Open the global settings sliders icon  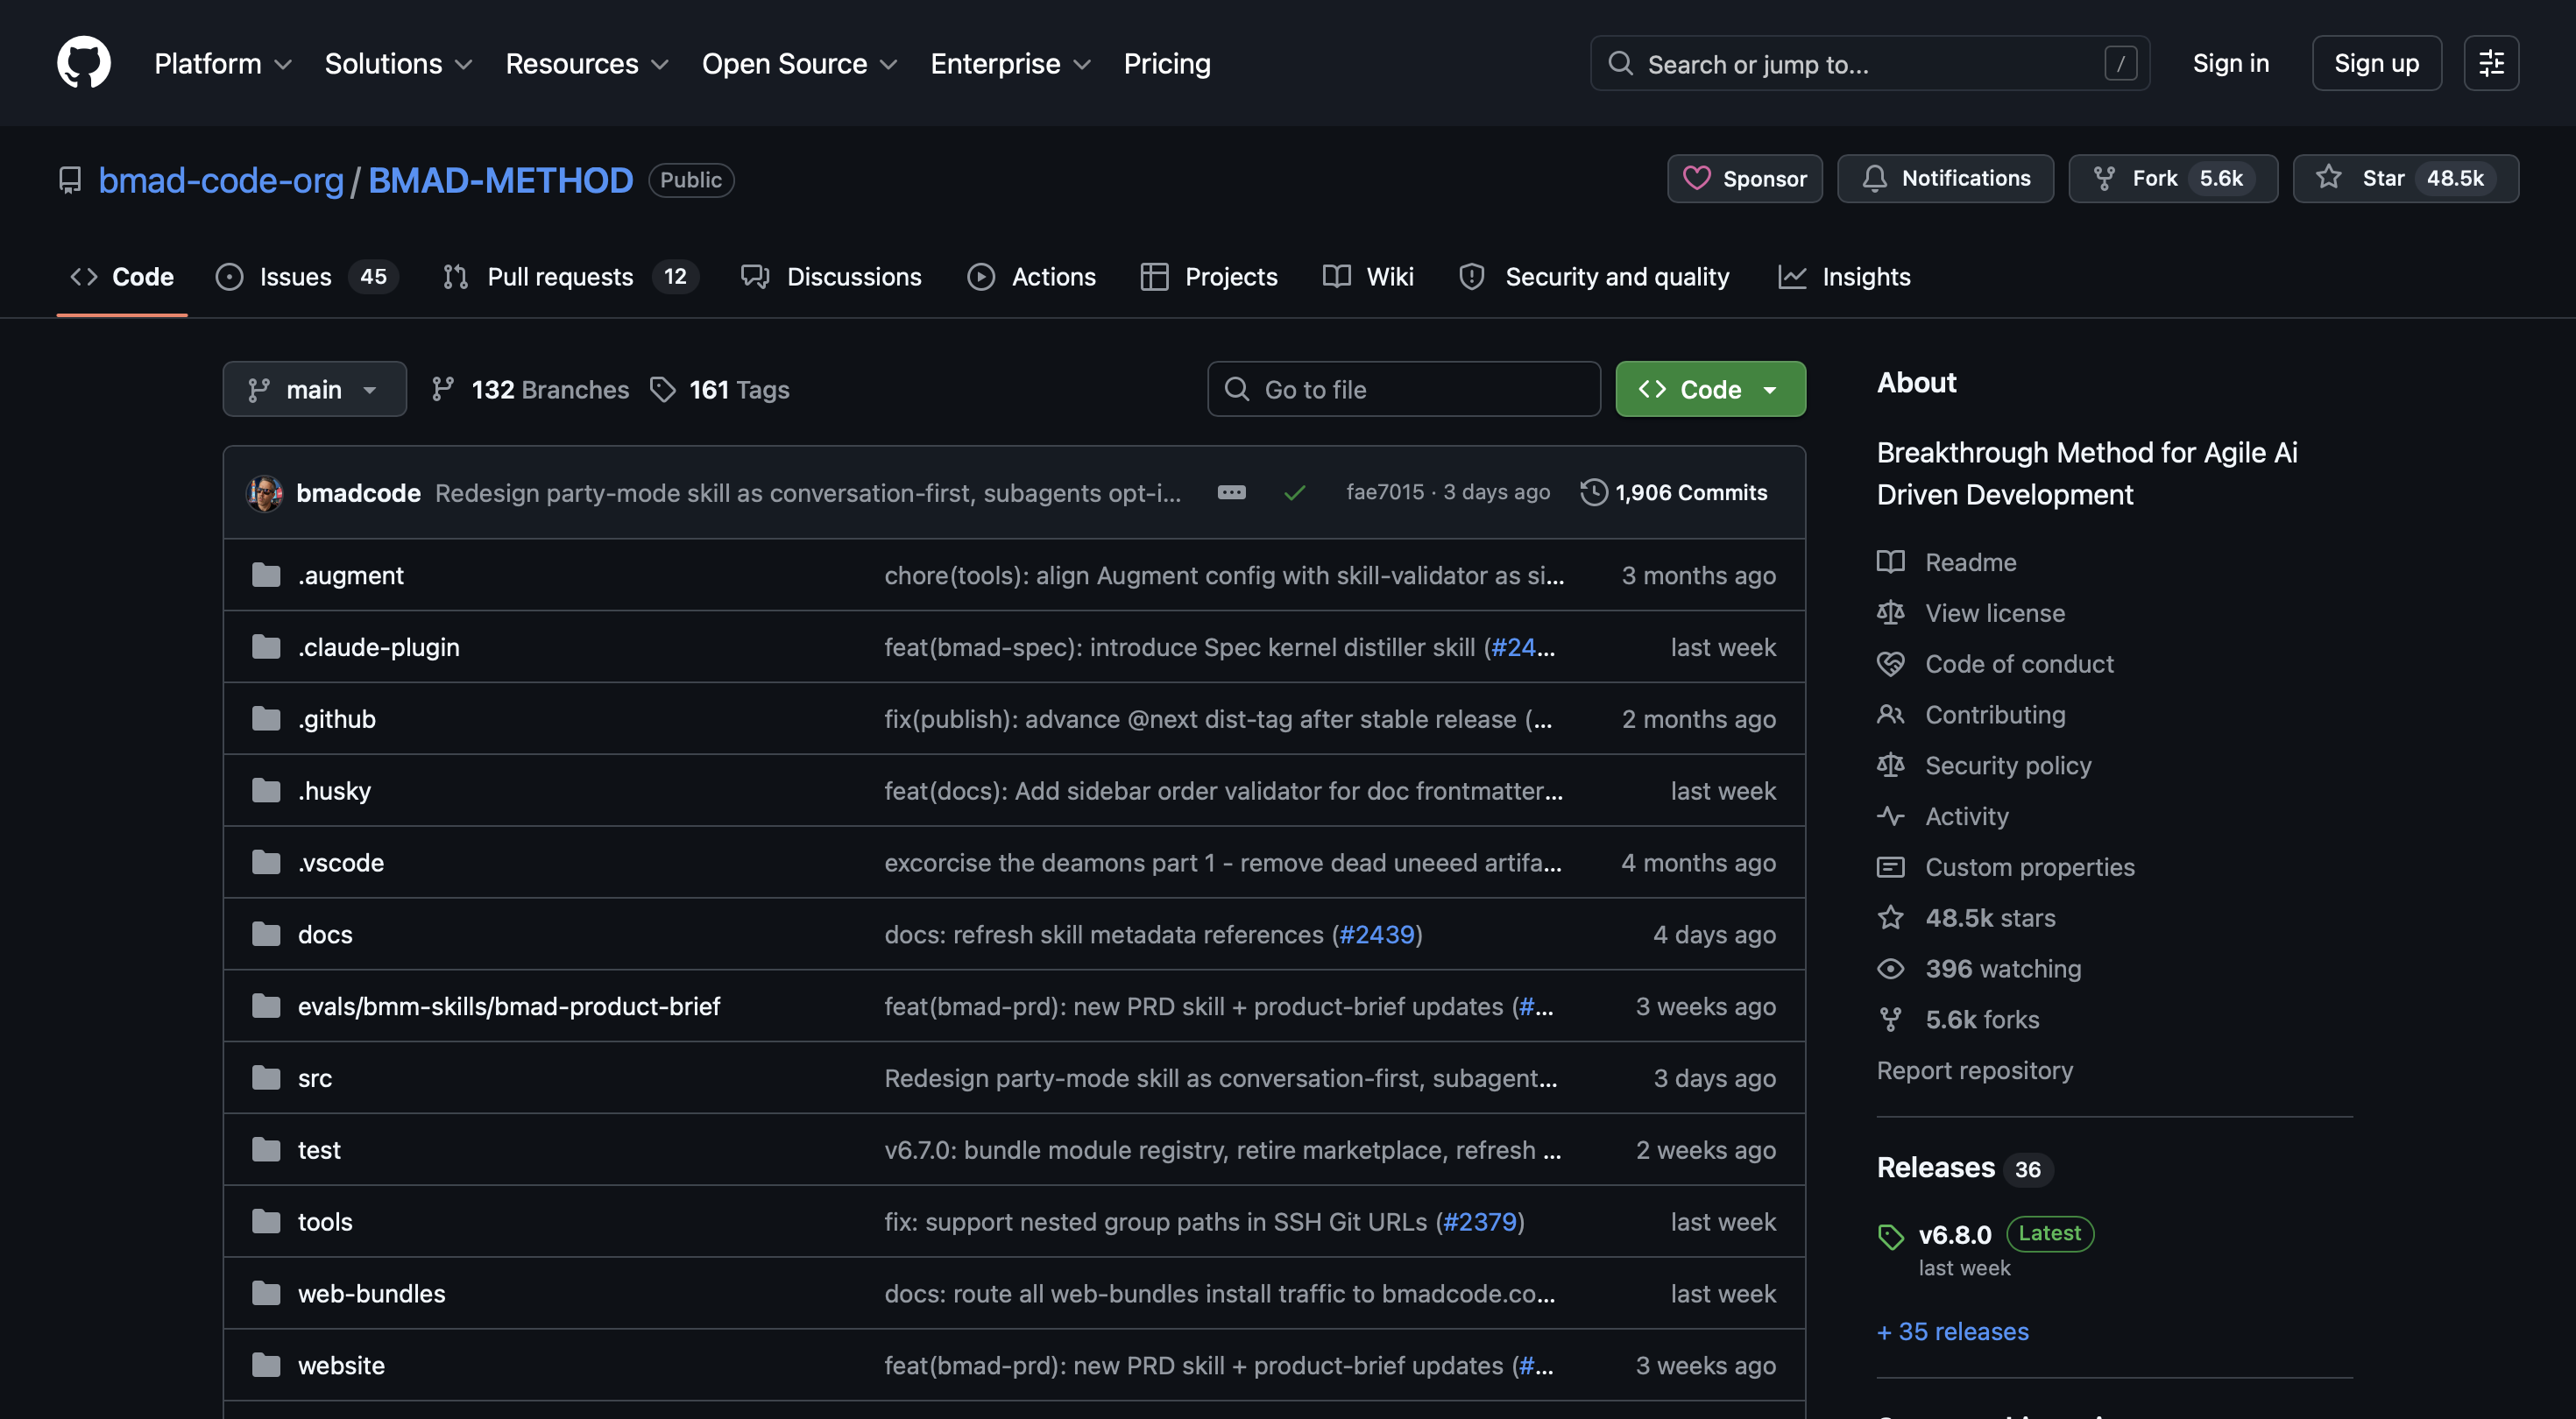point(2491,63)
